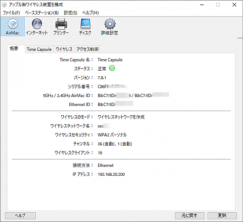
Task: Open the ベースステーション(B) menu
Action: (42, 13)
